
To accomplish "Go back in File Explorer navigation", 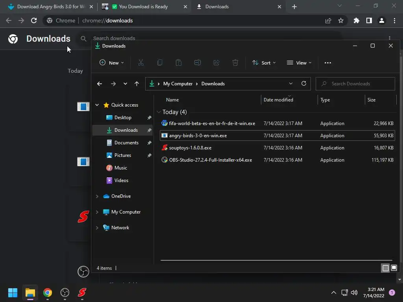I will pyautogui.click(x=100, y=84).
